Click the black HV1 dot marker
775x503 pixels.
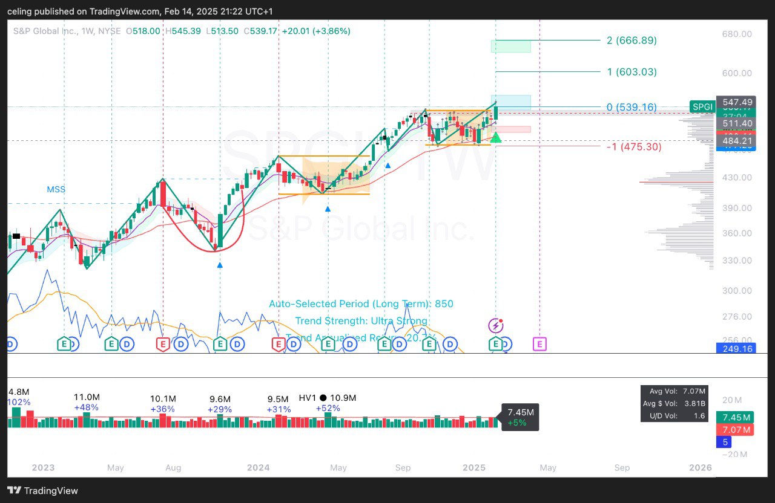point(323,398)
